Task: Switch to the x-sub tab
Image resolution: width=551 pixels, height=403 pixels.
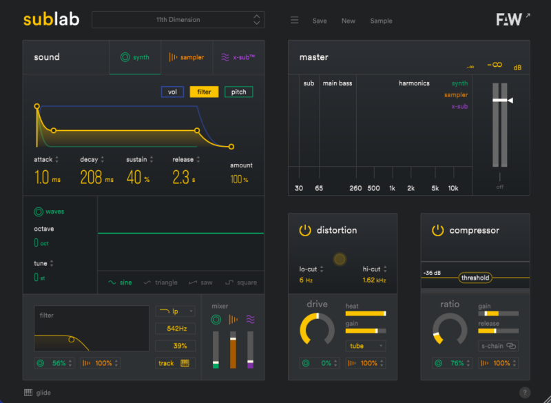Action: click(x=238, y=57)
